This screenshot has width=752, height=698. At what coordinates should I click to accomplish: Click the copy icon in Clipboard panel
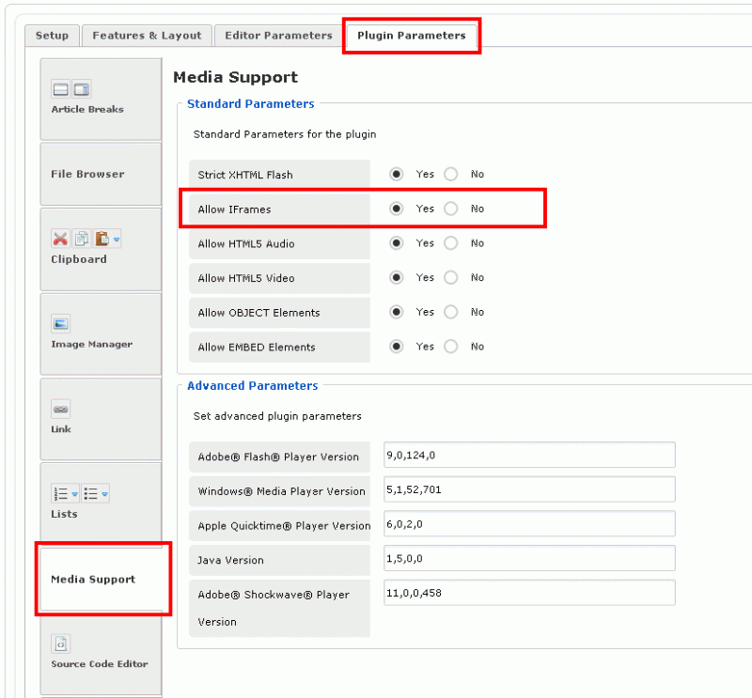[82, 239]
